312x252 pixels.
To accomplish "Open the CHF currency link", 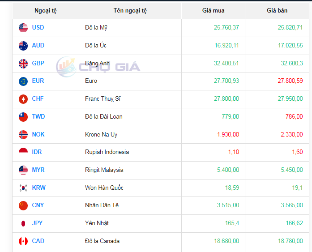I will pos(38,98).
